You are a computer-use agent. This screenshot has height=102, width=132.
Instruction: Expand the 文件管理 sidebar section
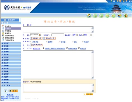pos(11,43)
